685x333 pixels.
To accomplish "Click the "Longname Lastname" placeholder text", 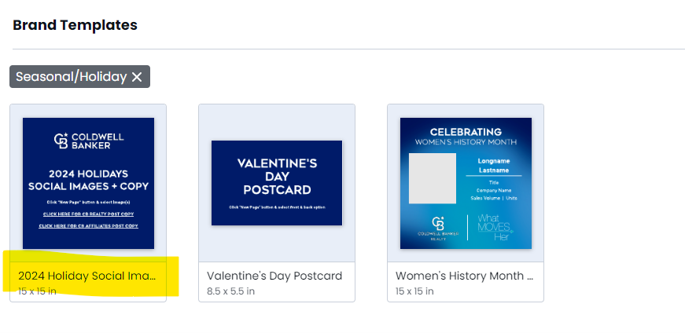I will 494,166.
